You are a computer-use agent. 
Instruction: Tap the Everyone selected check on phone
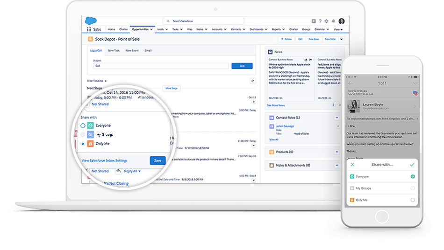(413, 177)
